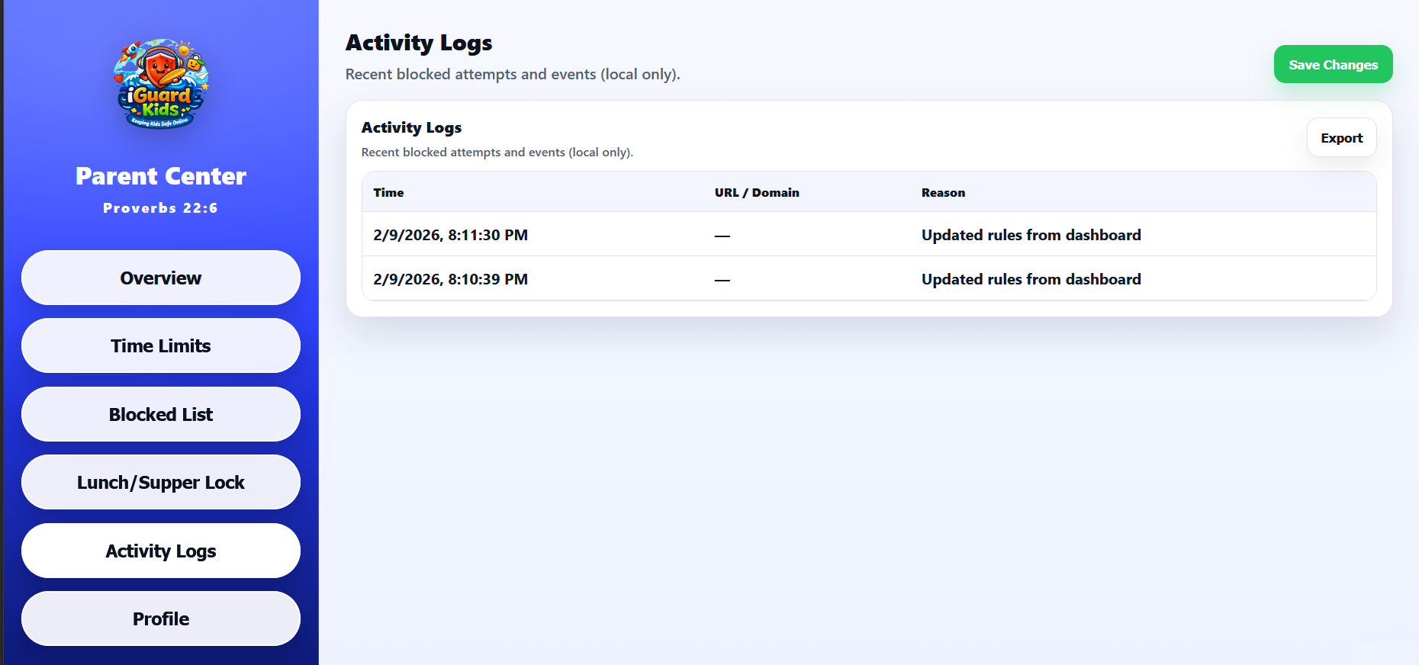Image resolution: width=1419 pixels, height=665 pixels.
Task: Select the 8:11:30 PM log timestamp
Action: 450,235
